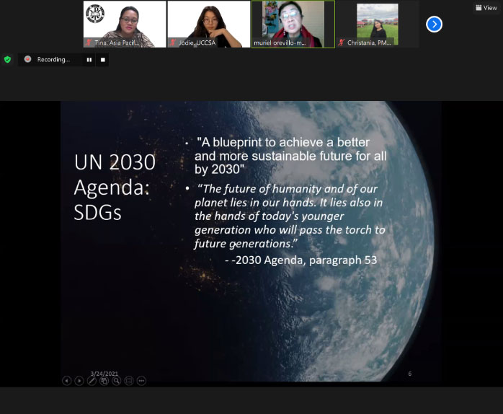
Task: Show next participants with blue arrow
Action: pos(434,24)
